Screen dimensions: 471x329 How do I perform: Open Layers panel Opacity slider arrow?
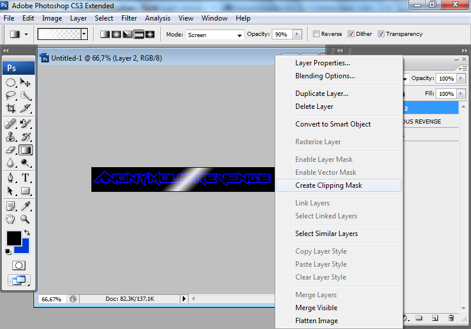point(461,78)
